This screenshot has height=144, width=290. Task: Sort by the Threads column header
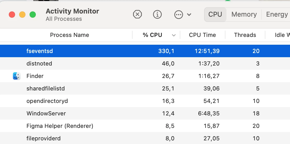click(245, 35)
